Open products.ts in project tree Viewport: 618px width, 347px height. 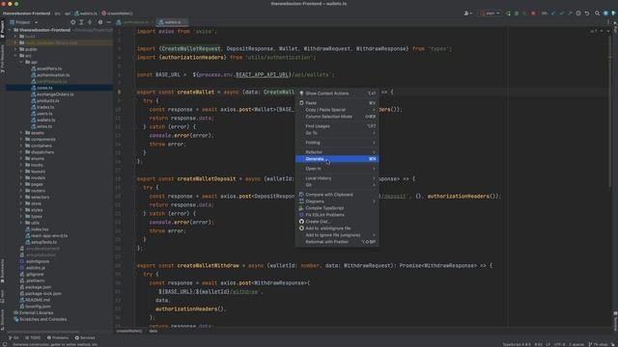pyautogui.click(x=45, y=100)
